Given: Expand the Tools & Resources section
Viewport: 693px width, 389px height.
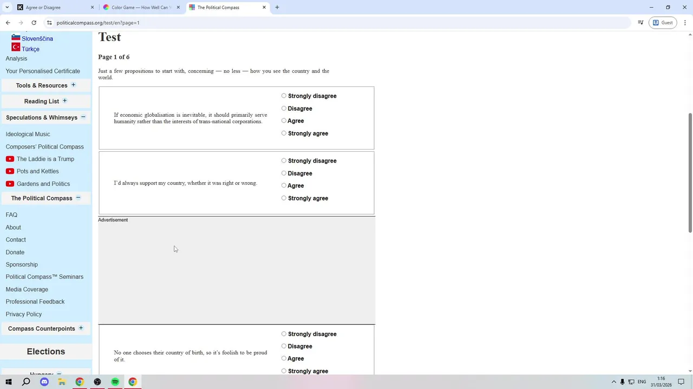Looking at the screenshot, I should click(x=73, y=85).
